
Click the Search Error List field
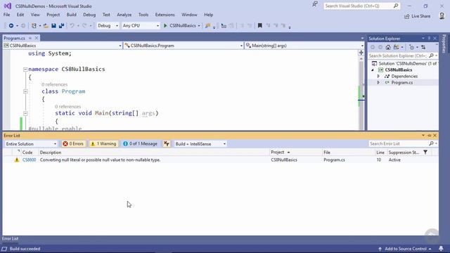(399, 143)
